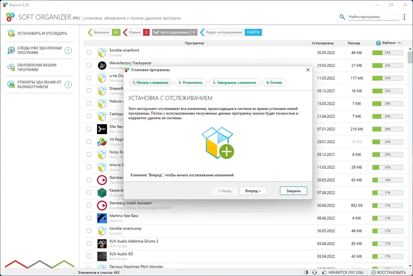
Task: Click the Kaspersky app icon
Action: (102, 193)
